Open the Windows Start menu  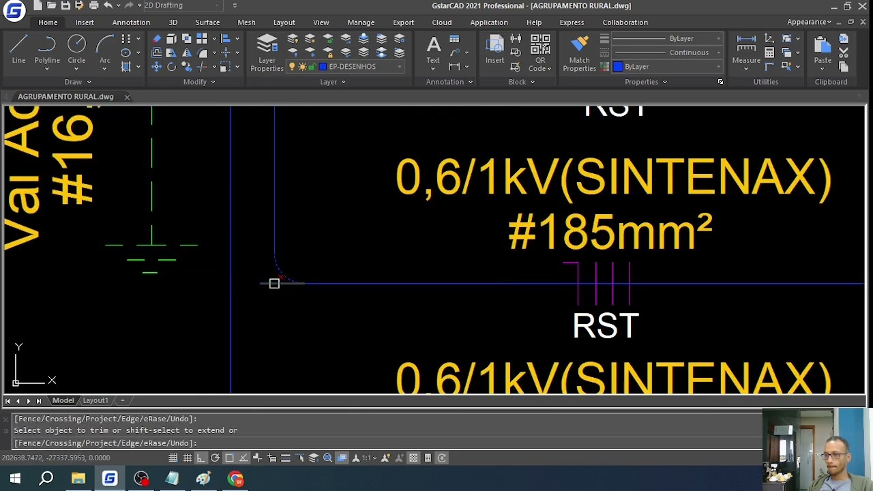pos(15,479)
